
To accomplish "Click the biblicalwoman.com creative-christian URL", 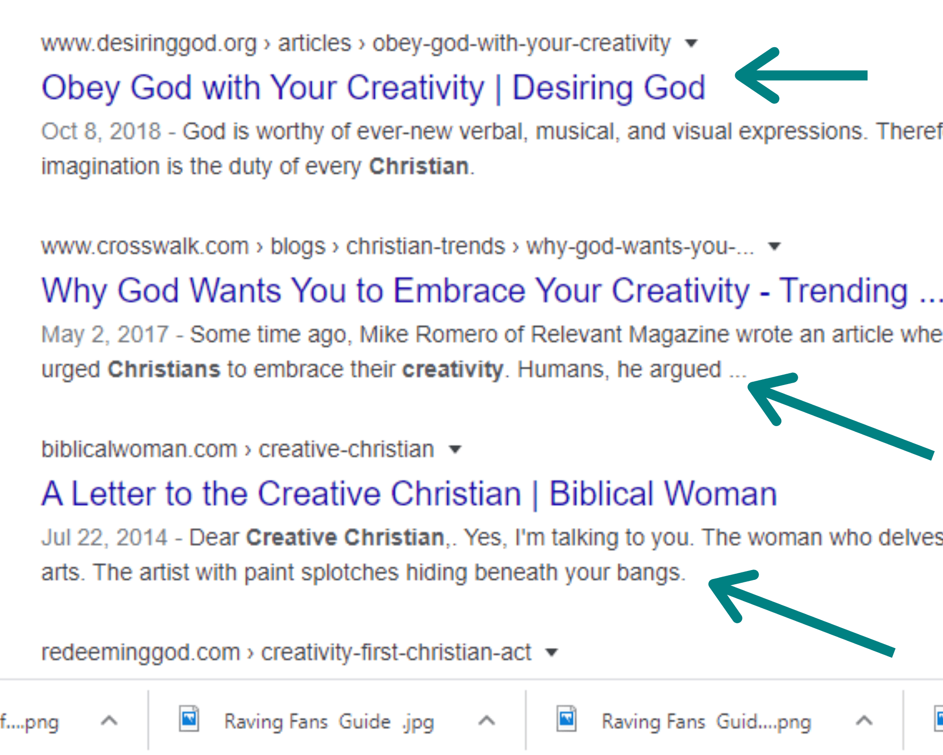I will click(238, 450).
